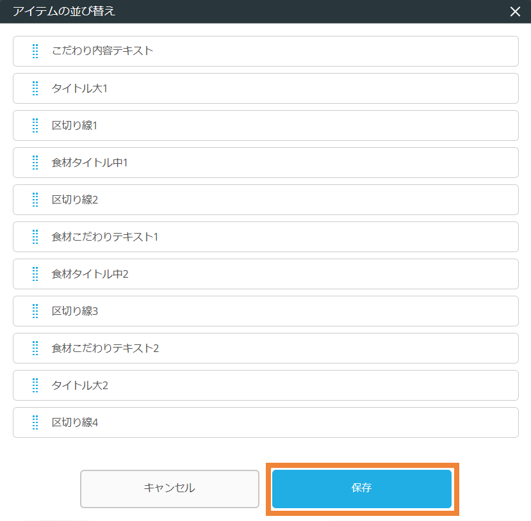This screenshot has width=531, height=521.
Task: Click the drag handle of こだわり内容テキスト
Action: pos(35,51)
